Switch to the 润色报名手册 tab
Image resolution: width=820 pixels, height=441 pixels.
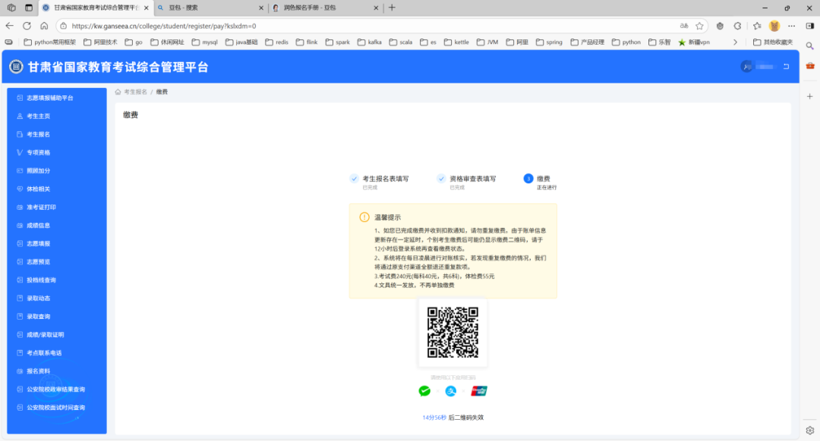click(x=311, y=8)
